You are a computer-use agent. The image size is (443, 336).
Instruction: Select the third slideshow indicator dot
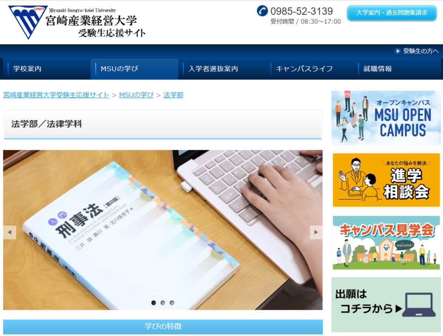pos(172,303)
